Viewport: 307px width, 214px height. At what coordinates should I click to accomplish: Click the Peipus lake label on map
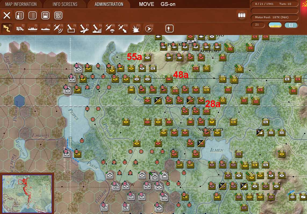74,114
